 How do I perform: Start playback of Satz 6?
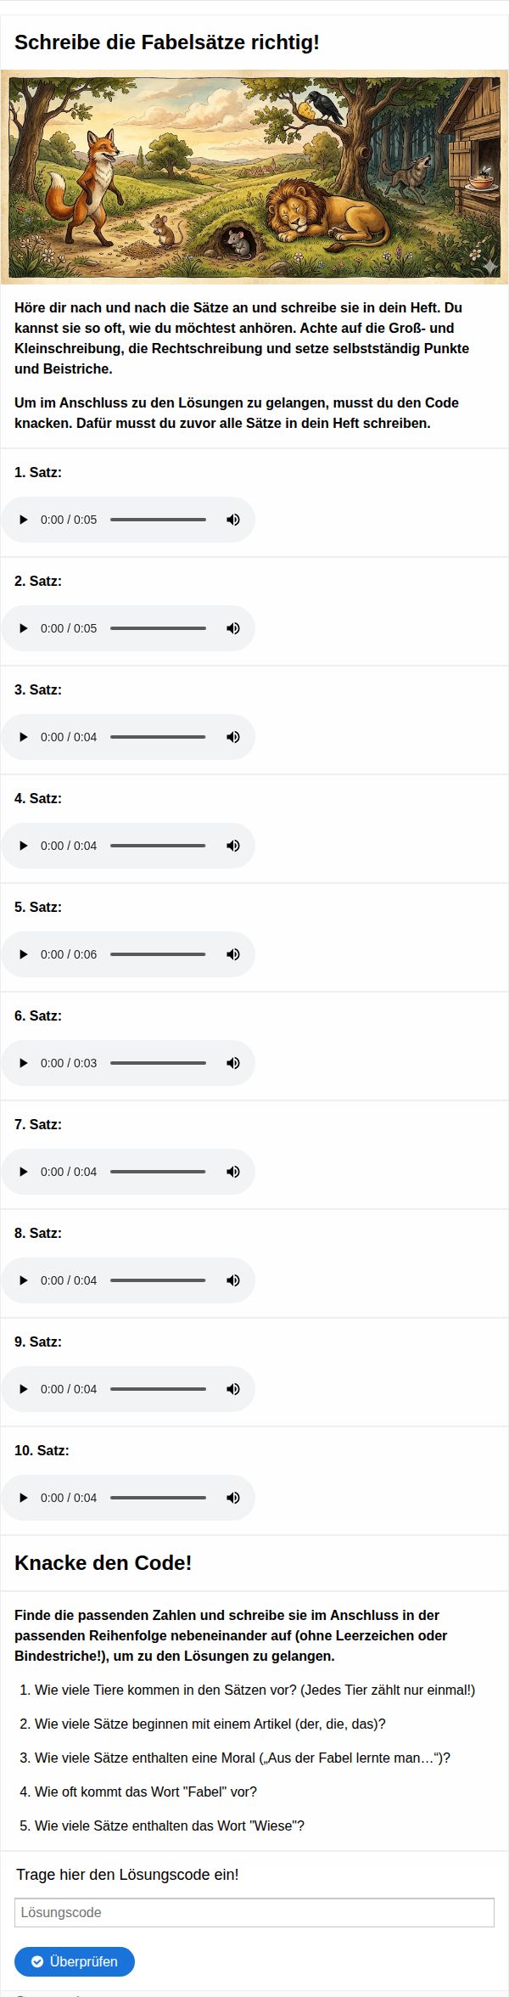24,1063
